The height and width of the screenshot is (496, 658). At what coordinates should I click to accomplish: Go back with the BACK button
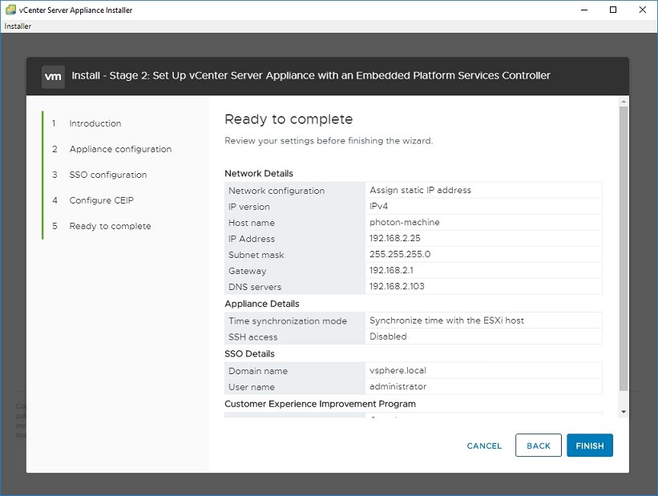538,446
